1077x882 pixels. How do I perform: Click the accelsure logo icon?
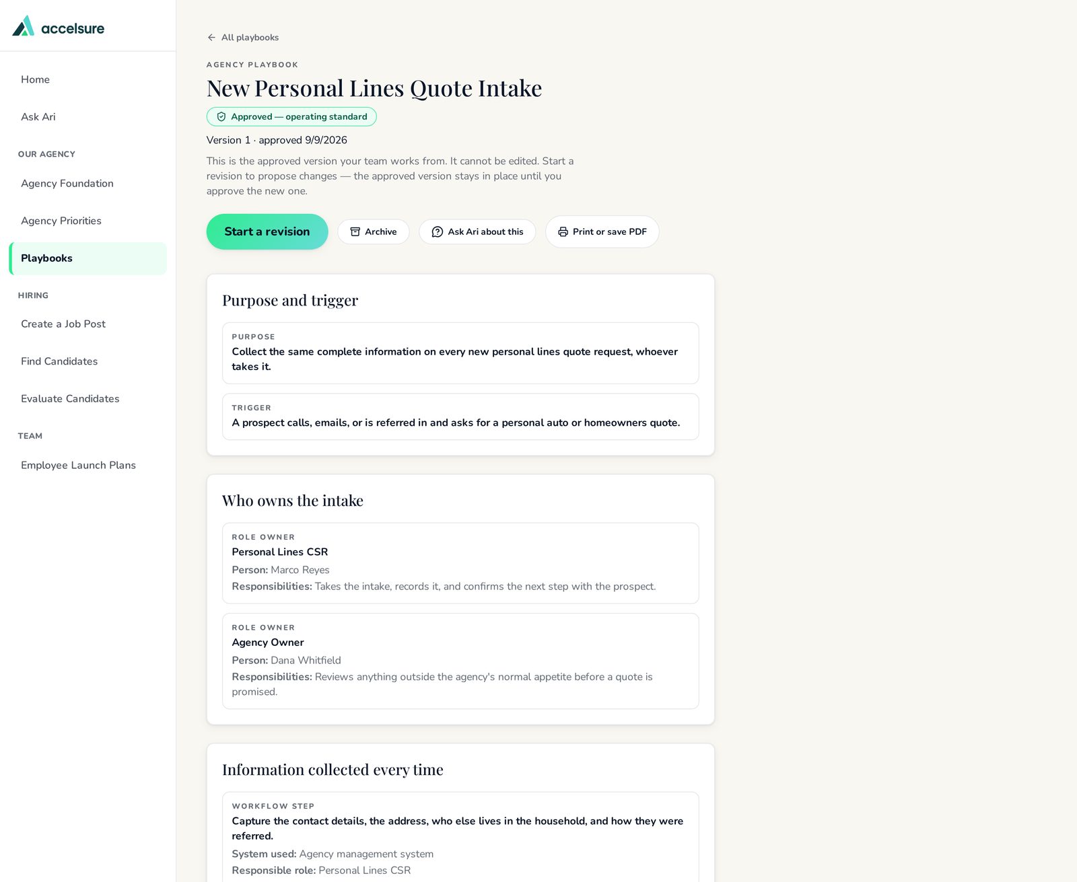23,26
